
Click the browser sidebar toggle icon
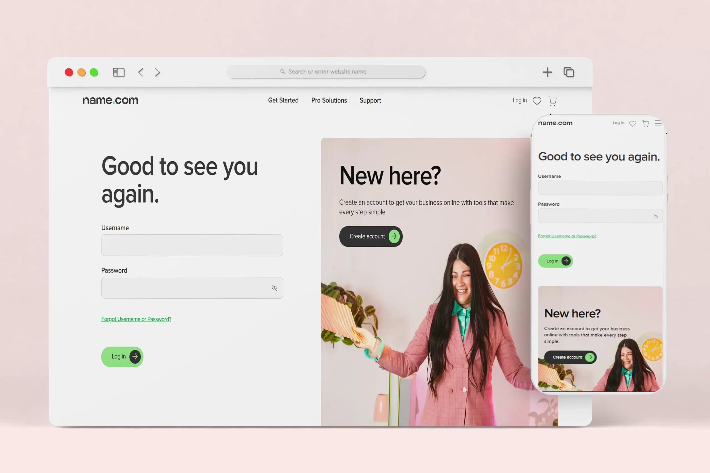click(119, 72)
